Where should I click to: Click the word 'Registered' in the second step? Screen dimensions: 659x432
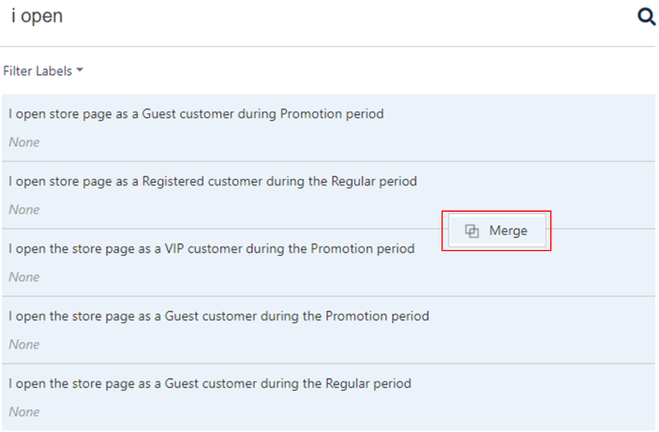tap(172, 181)
